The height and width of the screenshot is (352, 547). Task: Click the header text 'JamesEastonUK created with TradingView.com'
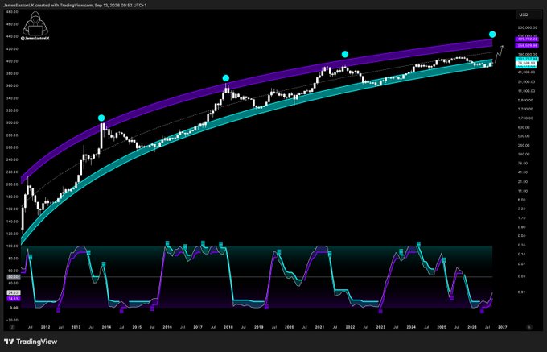[49, 6]
